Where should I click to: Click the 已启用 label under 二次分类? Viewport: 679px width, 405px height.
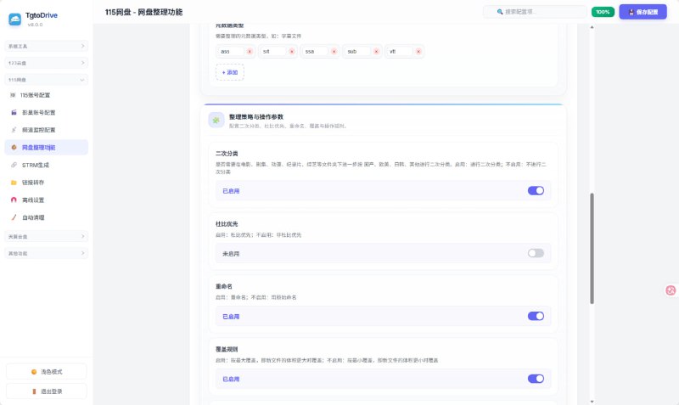pyautogui.click(x=231, y=191)
